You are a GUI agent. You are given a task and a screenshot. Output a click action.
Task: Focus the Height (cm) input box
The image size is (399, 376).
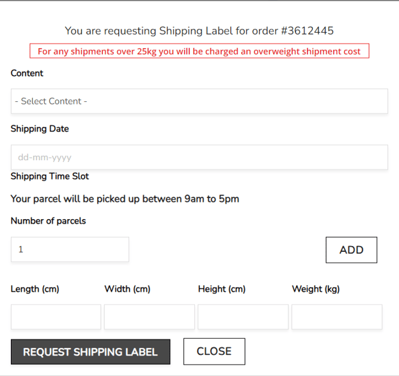243,316
